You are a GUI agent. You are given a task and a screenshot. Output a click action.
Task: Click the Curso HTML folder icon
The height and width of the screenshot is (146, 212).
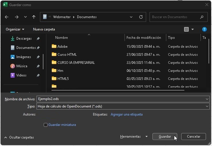tap(54, 54)
